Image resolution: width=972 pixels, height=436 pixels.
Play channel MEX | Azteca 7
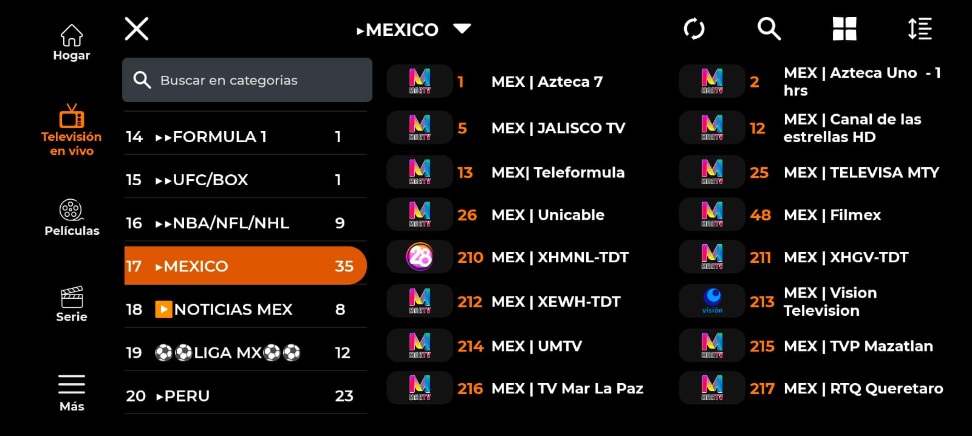point(546,81)
